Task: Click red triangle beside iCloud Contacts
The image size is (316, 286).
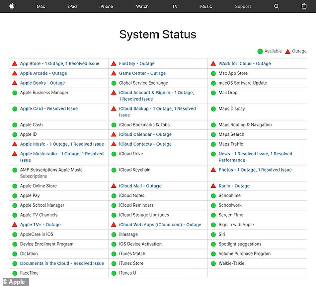Action: (x=114, y=144)
